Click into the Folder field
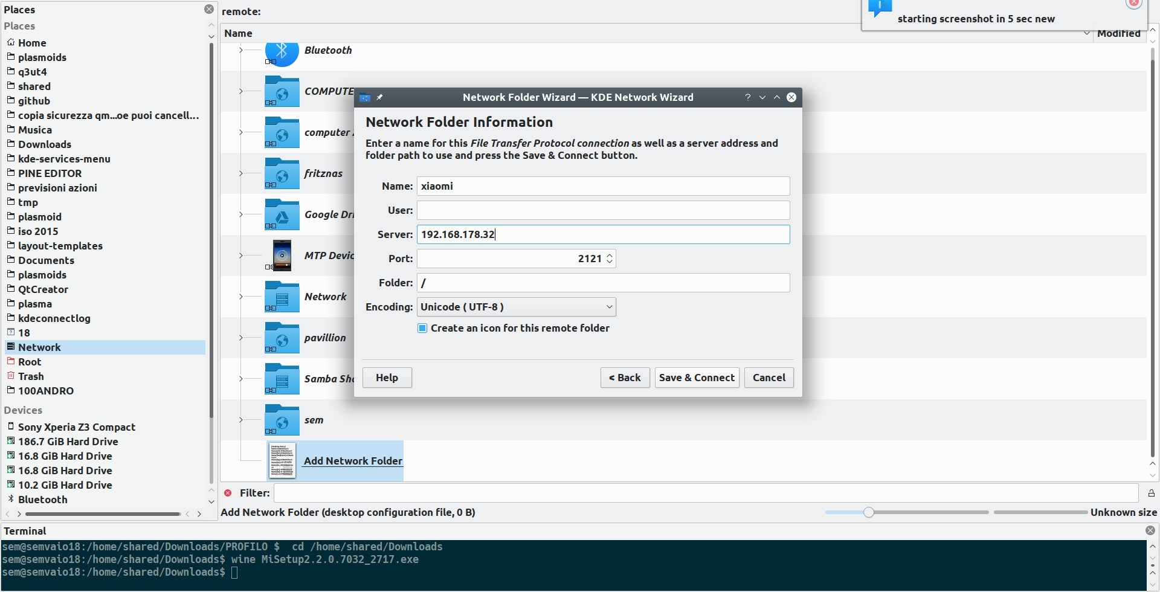 coord(603,283)
